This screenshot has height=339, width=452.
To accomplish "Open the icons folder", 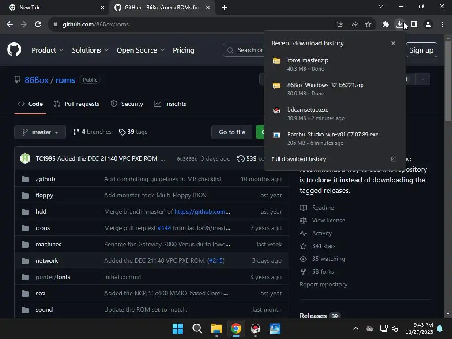I will point(43,228).
